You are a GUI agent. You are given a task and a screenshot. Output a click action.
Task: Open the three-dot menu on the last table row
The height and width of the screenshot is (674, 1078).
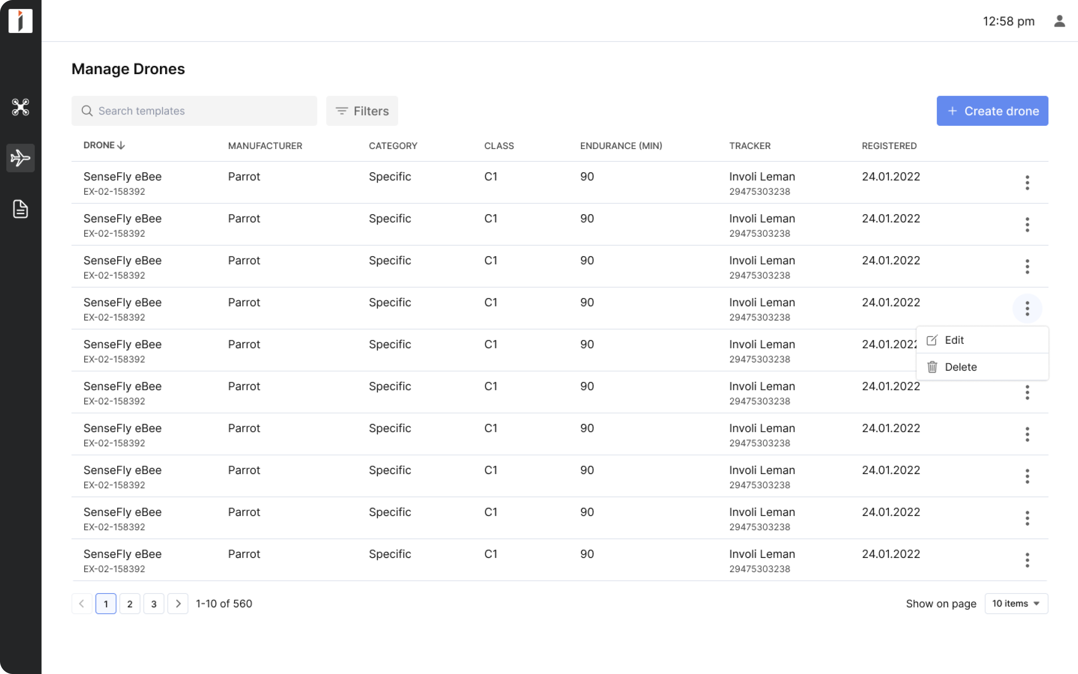tap(1027, 560)
